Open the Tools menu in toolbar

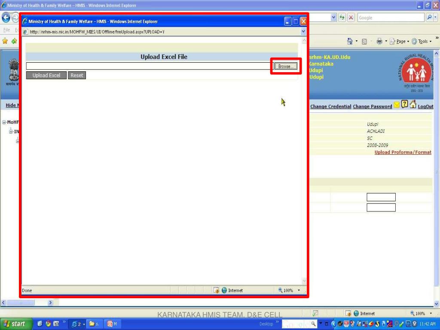(x=422, y=42)
